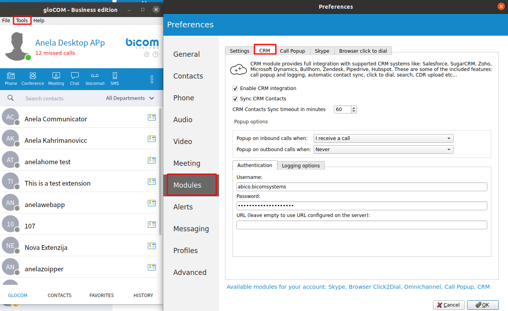Click the CRM cloud icon in Preferences
This screenshot has height=311, width=508.
point(238,69)
